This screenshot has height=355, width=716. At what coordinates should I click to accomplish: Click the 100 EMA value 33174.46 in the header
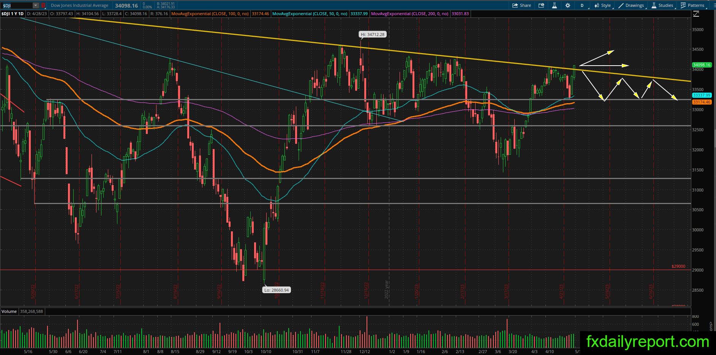[260, 14]
